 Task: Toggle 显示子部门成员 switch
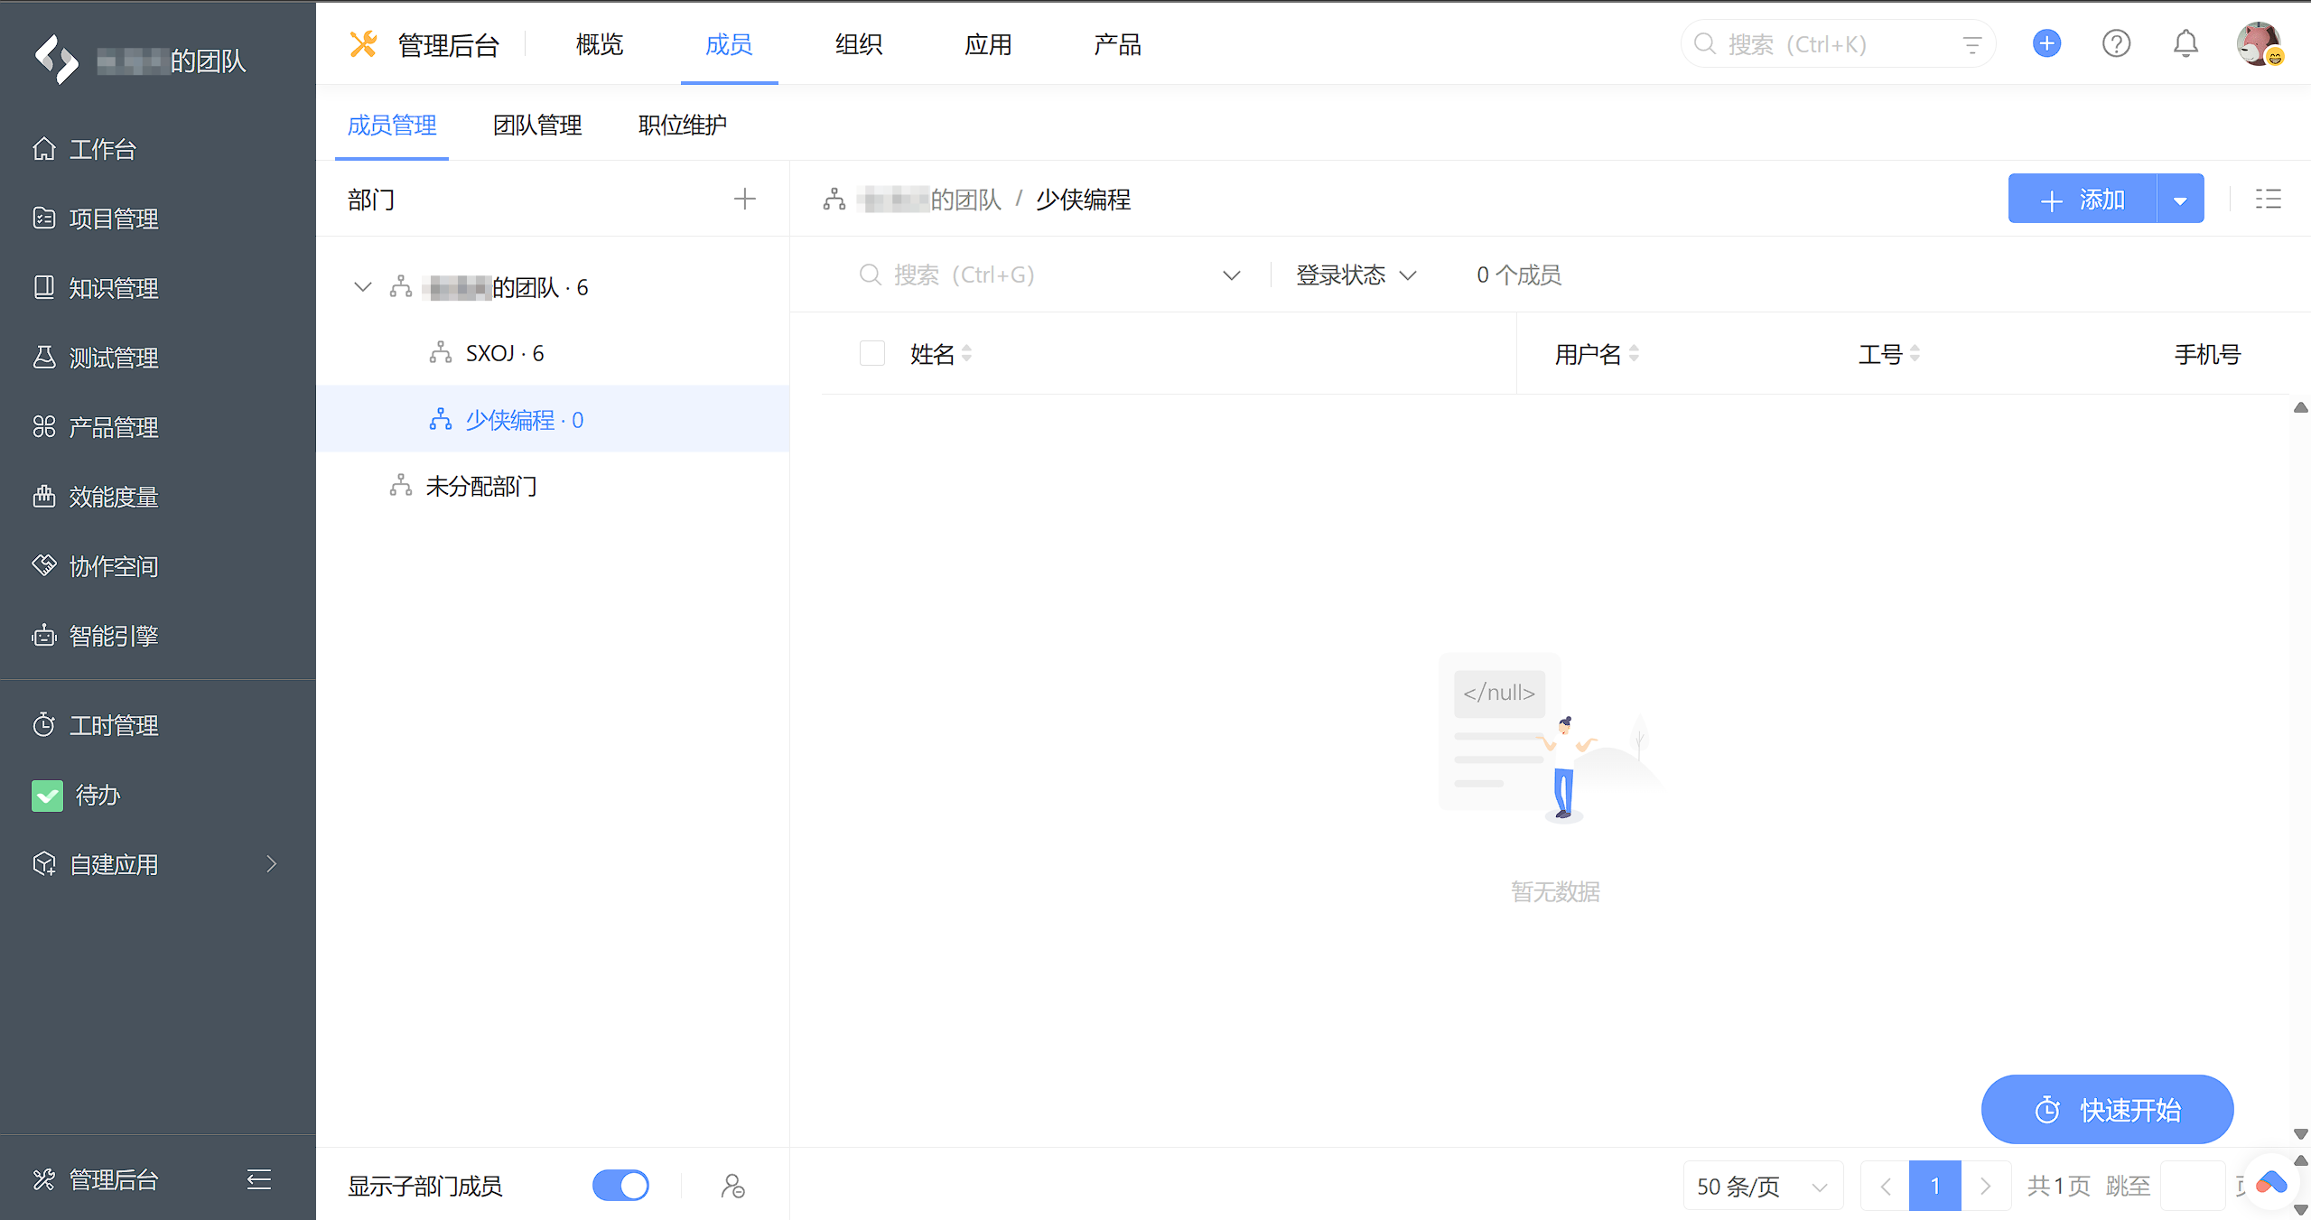620,1185
